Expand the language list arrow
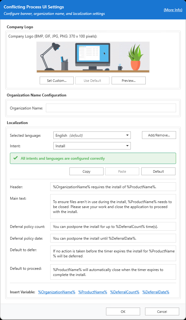Image resolution: width=186 pixels, height=320 pixels. pos(127,135)
